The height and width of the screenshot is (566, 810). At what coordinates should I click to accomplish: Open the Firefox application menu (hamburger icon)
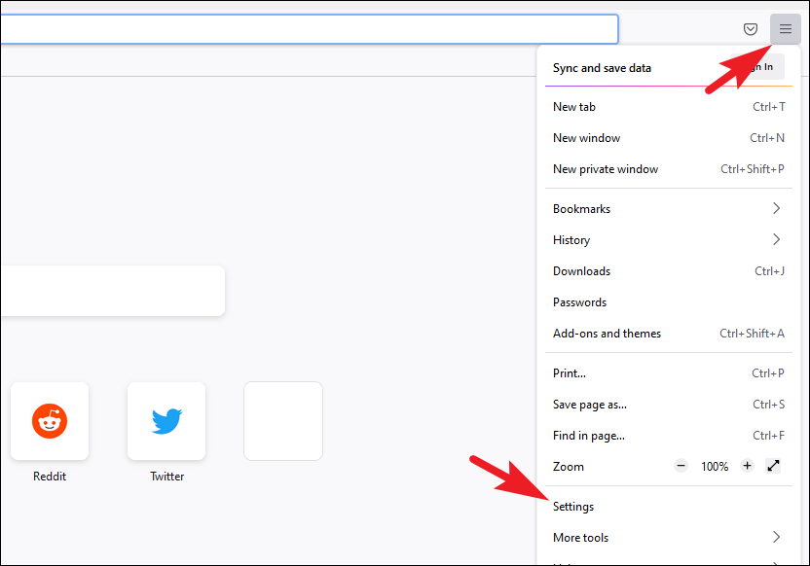pos(785,28)
